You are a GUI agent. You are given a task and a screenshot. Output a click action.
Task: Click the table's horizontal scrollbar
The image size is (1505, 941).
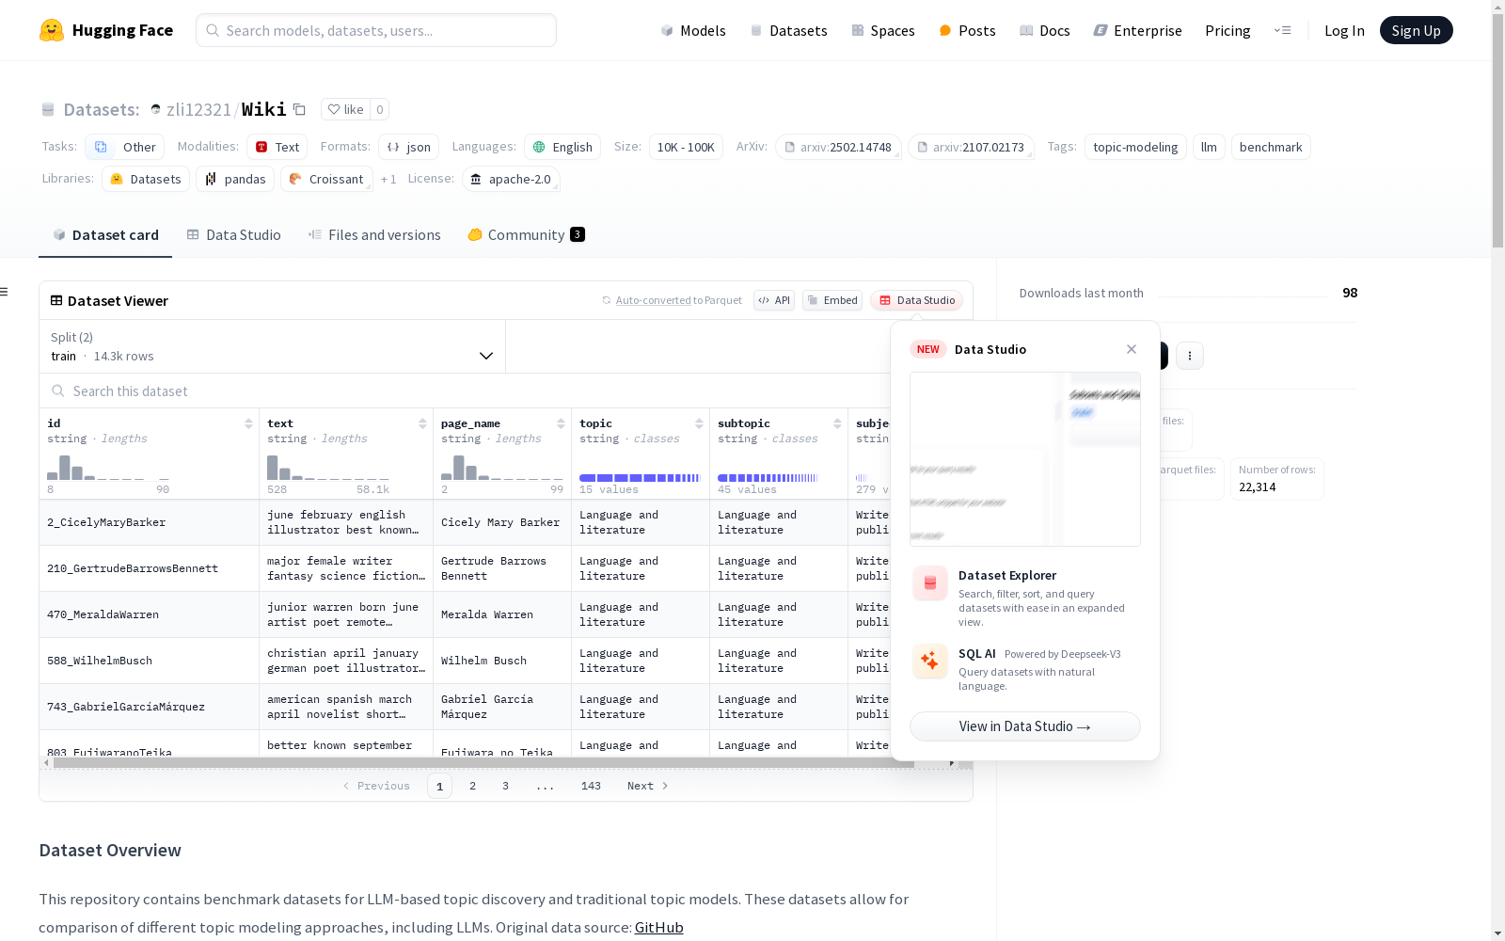point(483,763)
